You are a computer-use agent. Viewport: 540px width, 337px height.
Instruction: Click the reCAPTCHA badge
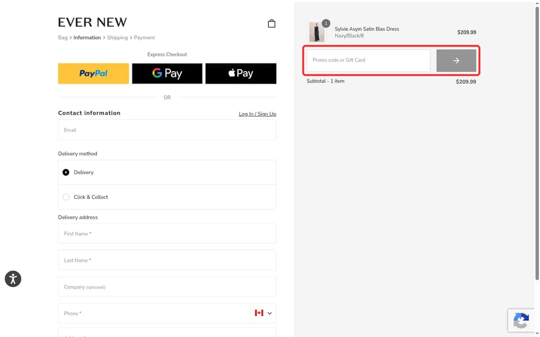(x=521, y=321)
